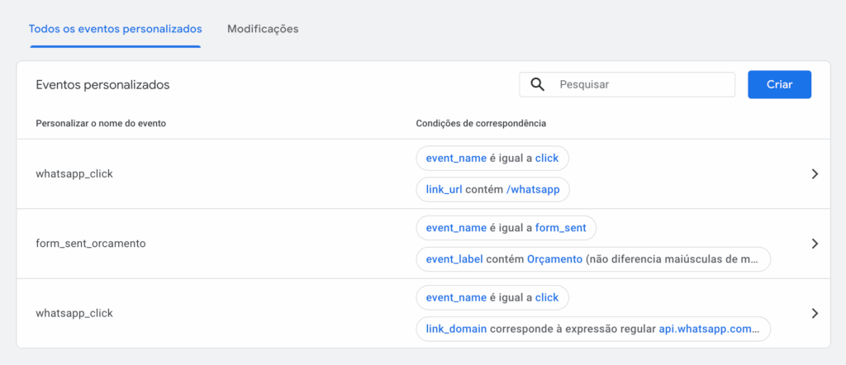Switch to the Modificações tab

click(263, 29)
